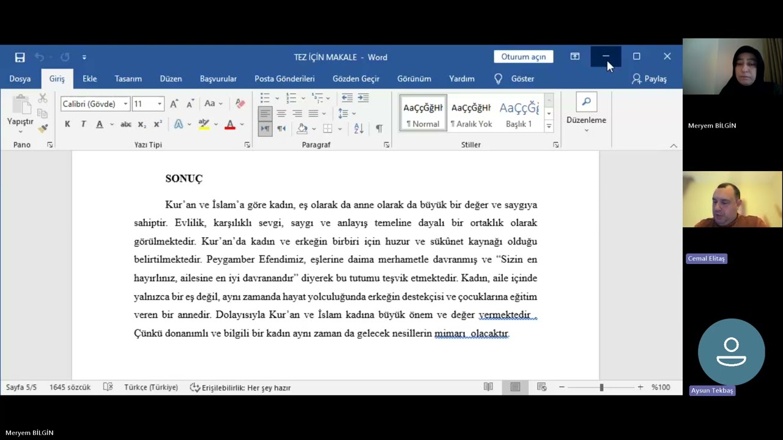Select the Format Painter brush icon

tap(42, 128)
